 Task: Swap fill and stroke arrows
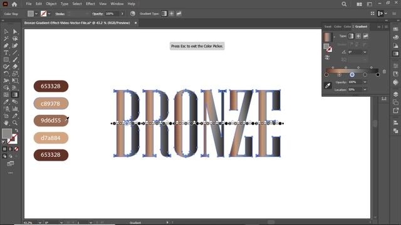(x=16, y=131)
